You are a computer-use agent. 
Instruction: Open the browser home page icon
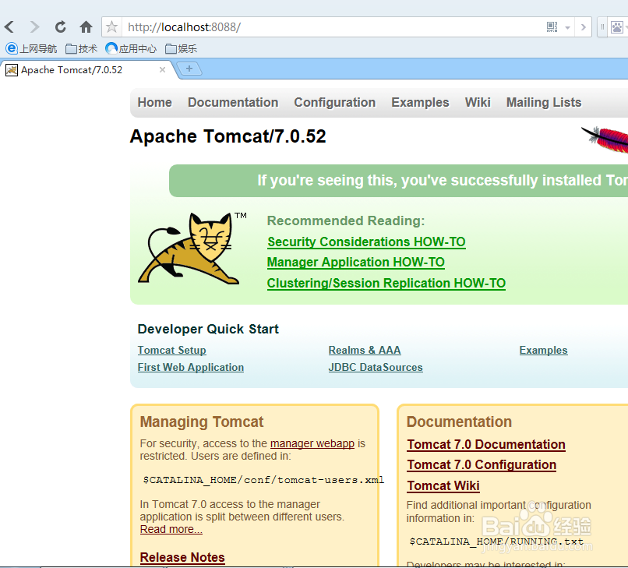pyautogui.click(x=86, y=27)
